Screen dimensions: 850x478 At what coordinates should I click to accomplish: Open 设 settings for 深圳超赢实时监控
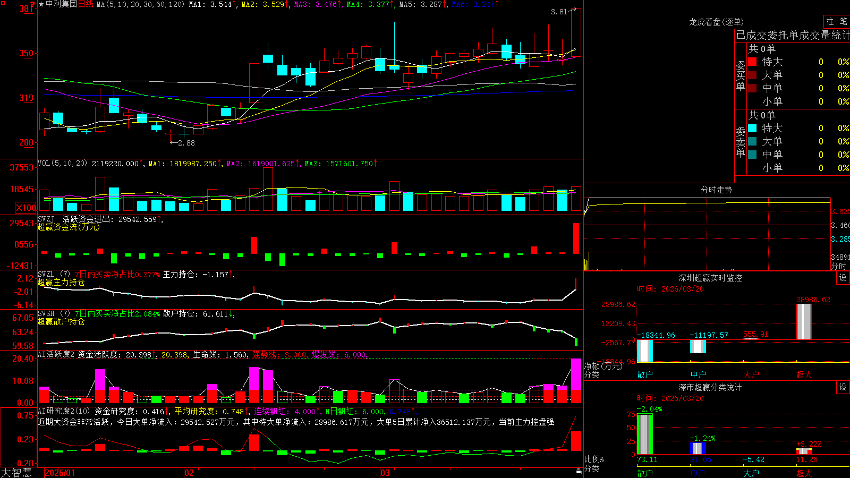tap(843, 278)
